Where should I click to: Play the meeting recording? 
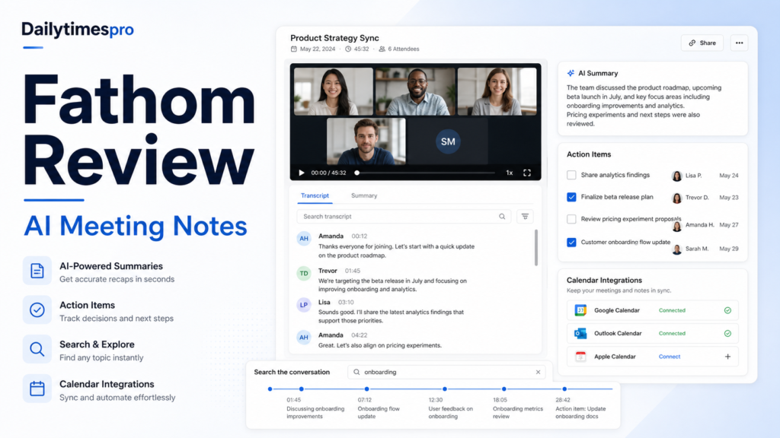pyautogui.click(x=302, y=173)
